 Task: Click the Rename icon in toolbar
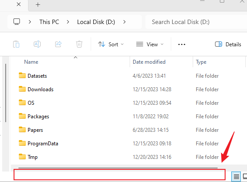(x=37, y=44)
